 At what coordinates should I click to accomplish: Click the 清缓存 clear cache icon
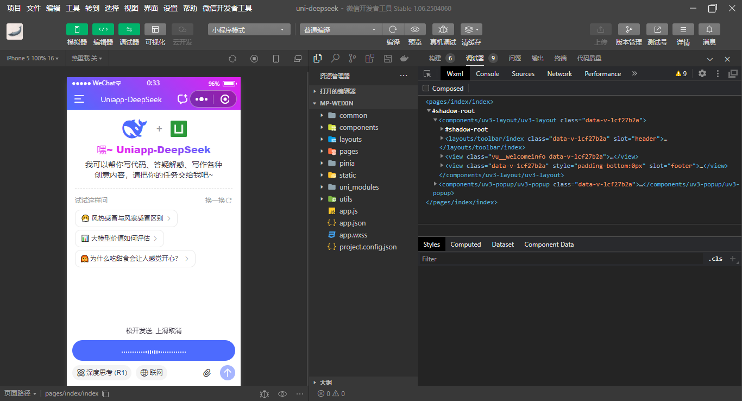pyautogui.click(x=471, y=29)
